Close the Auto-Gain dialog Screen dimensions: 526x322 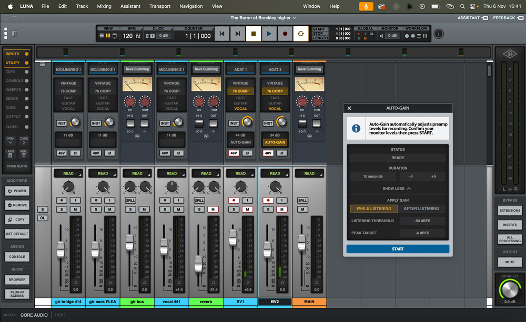point(349,108)
